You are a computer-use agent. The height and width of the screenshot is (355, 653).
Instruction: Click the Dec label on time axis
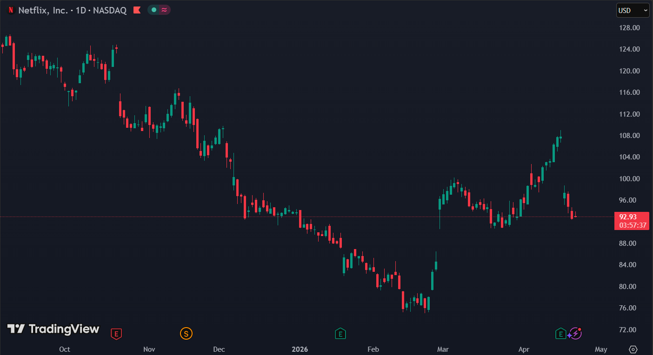219,349
